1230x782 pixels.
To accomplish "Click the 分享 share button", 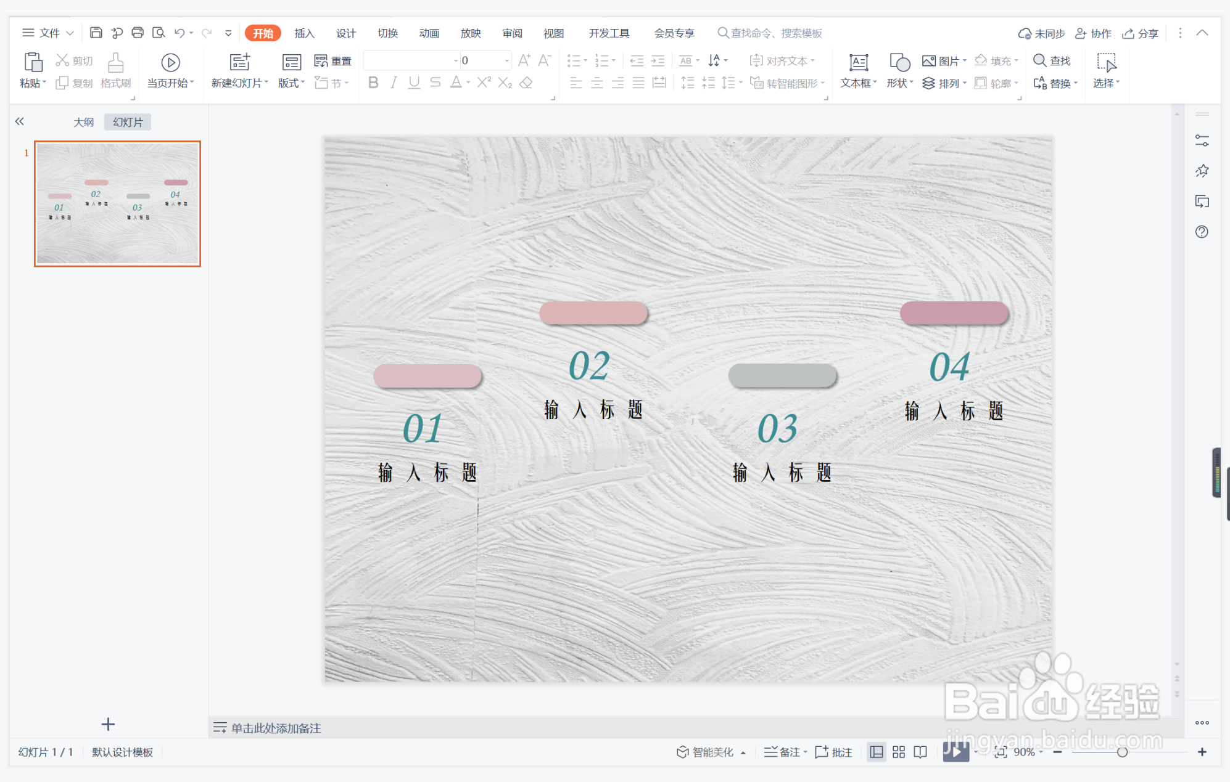I will [1141, 33].
